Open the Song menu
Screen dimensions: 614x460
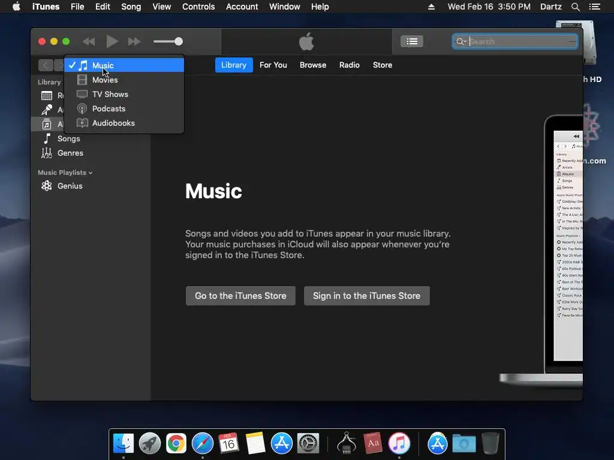pos(131,7)
